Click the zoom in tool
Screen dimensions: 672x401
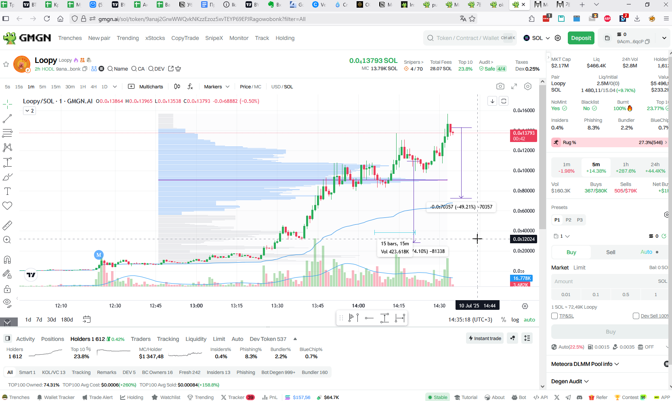[x=7, y=240]
